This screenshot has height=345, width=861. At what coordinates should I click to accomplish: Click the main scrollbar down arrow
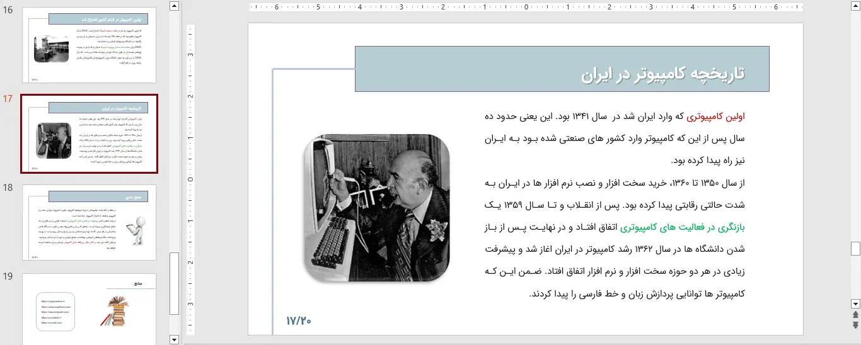(x=855, y=303)
